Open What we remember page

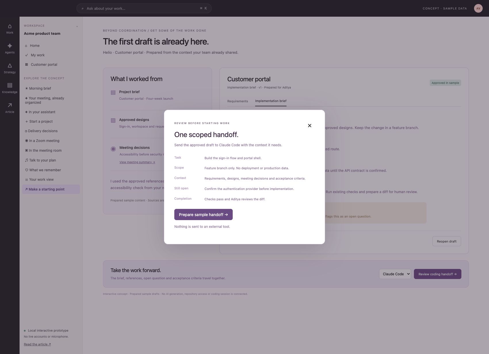(x=51, y=170)
